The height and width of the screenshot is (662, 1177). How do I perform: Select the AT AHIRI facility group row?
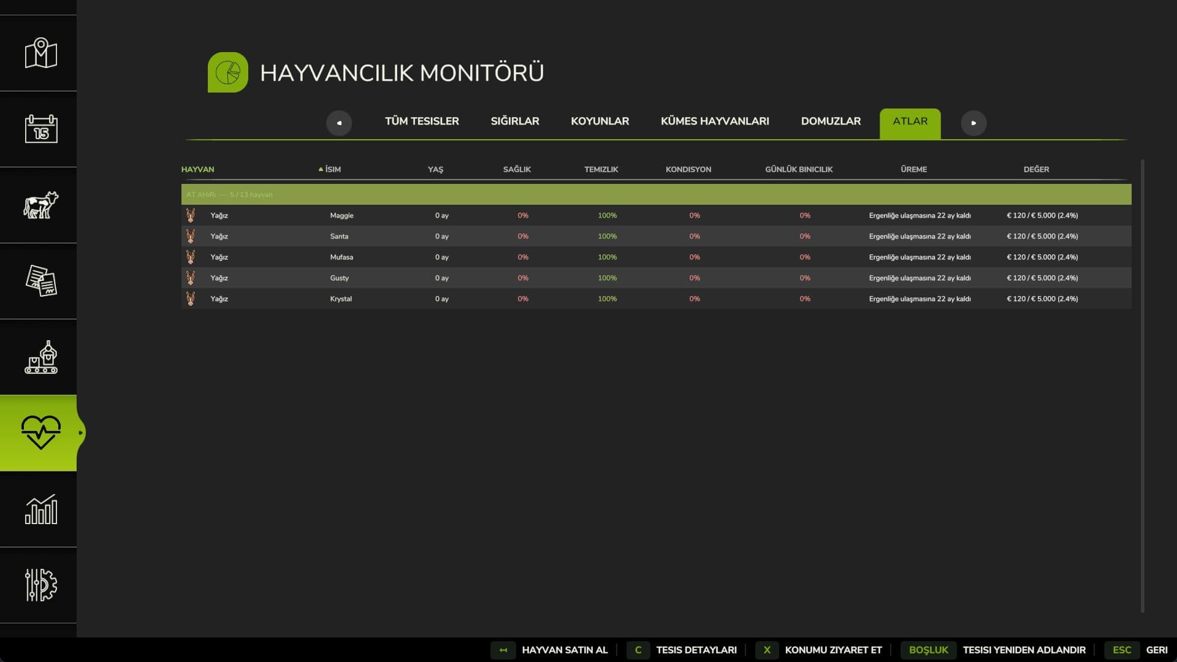pos(656,194)
